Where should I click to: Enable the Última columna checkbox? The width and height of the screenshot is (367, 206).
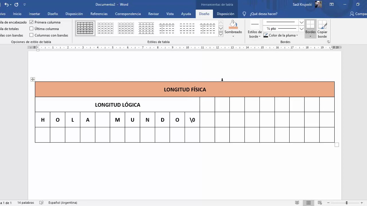[x=32, y=29]
